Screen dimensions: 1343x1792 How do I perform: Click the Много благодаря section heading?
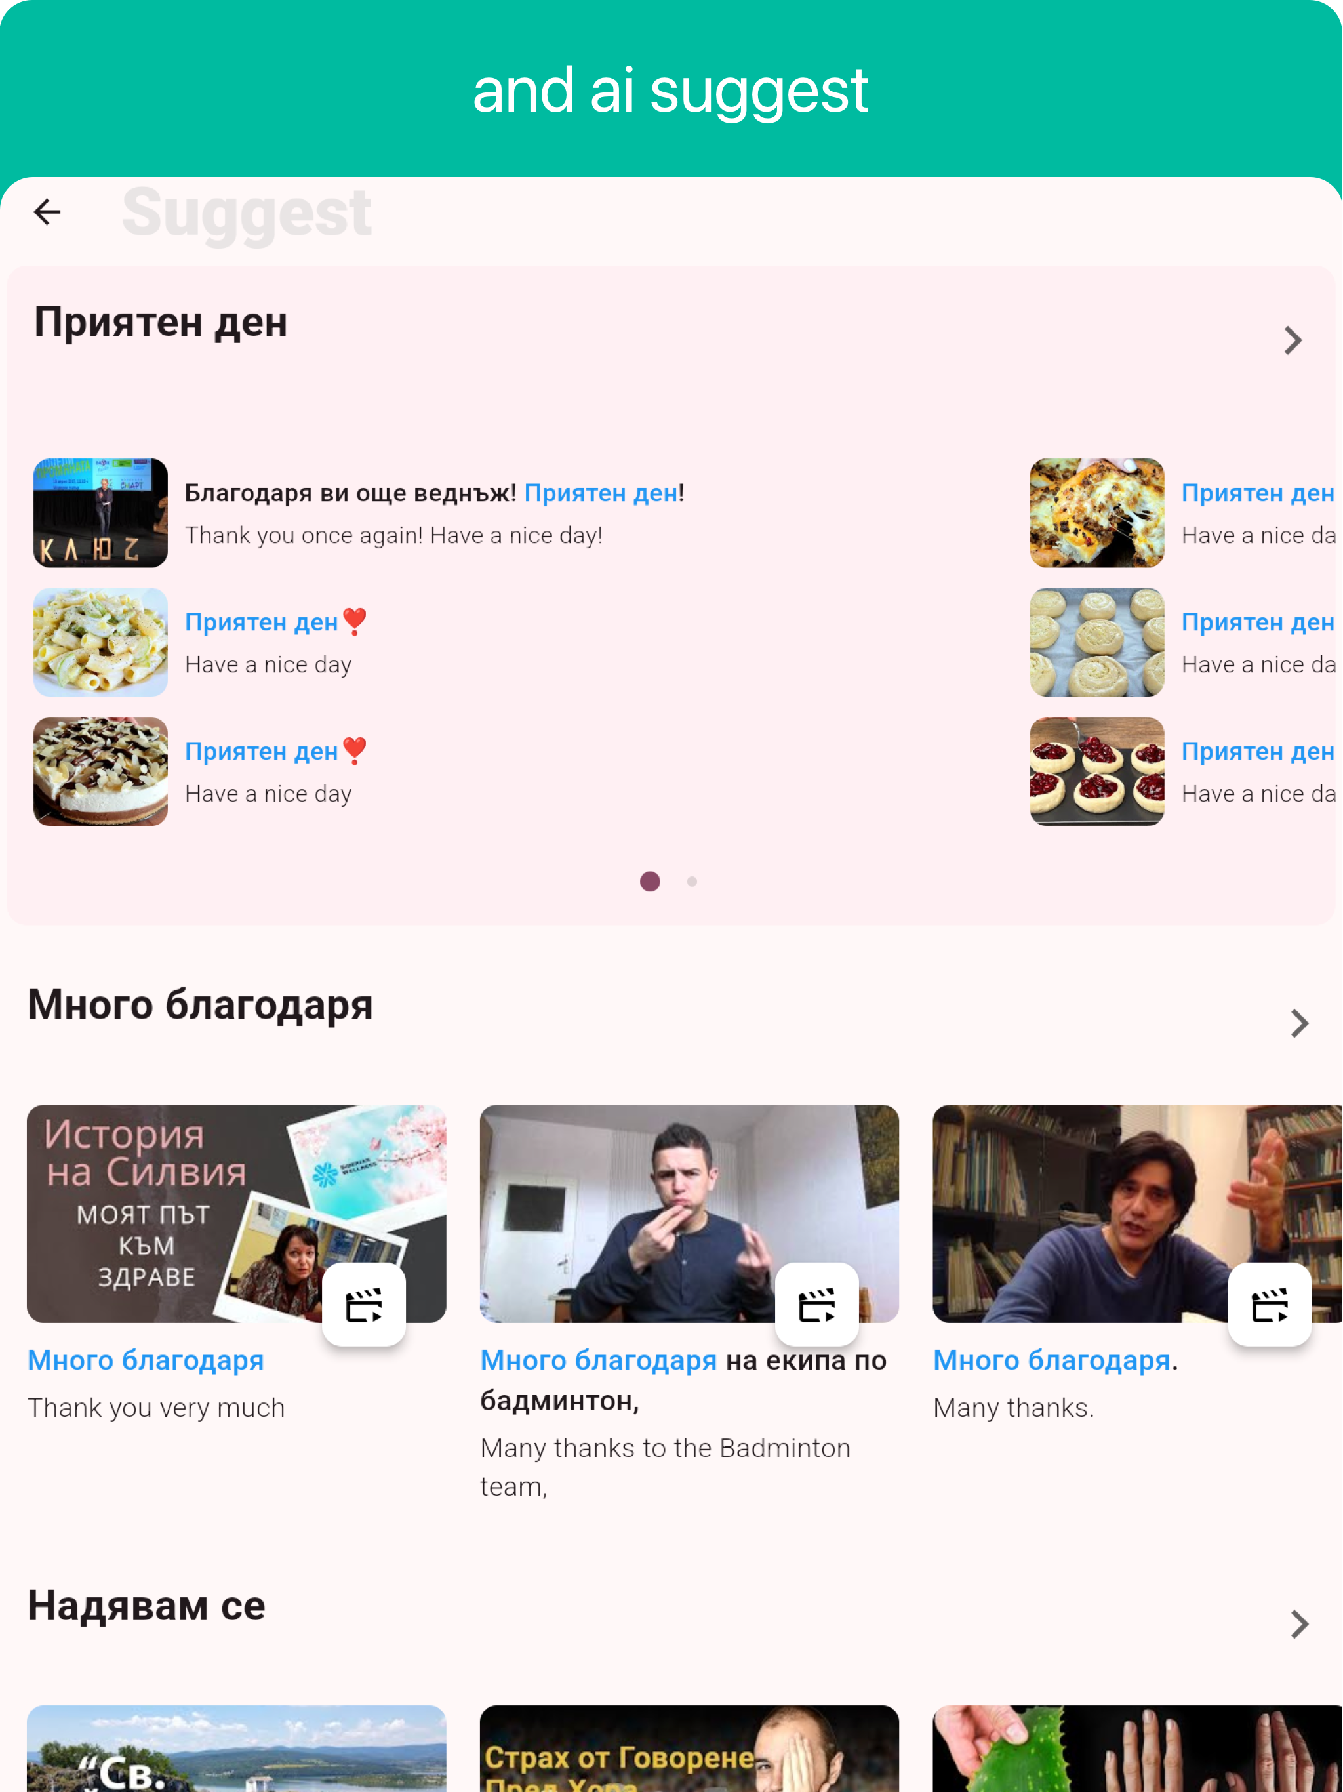(x=200, y=1006)
